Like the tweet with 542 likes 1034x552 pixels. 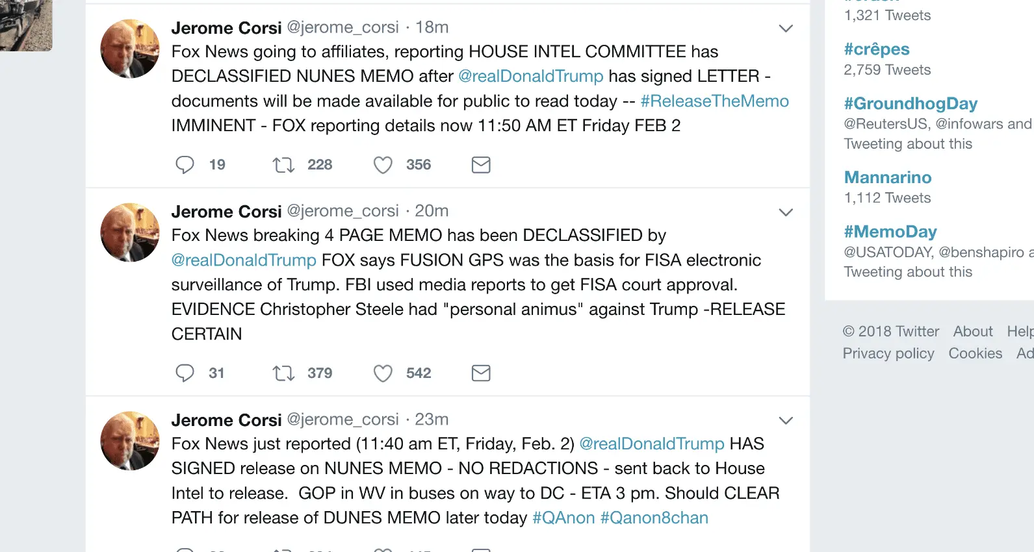[x=383, y=373]
